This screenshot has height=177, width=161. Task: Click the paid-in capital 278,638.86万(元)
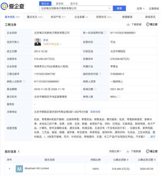(120, 59)
